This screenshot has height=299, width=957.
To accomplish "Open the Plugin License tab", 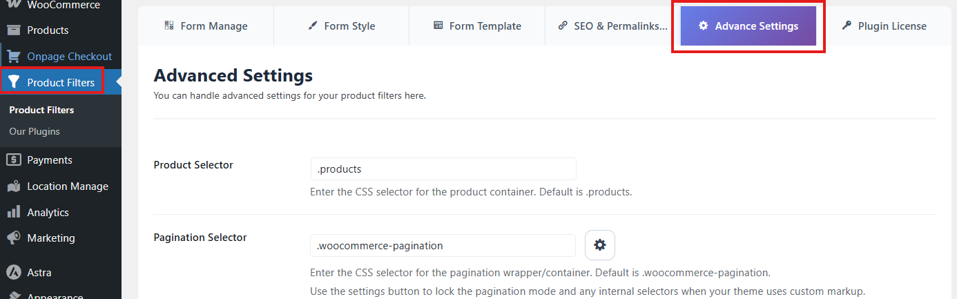I will (883, 26).
